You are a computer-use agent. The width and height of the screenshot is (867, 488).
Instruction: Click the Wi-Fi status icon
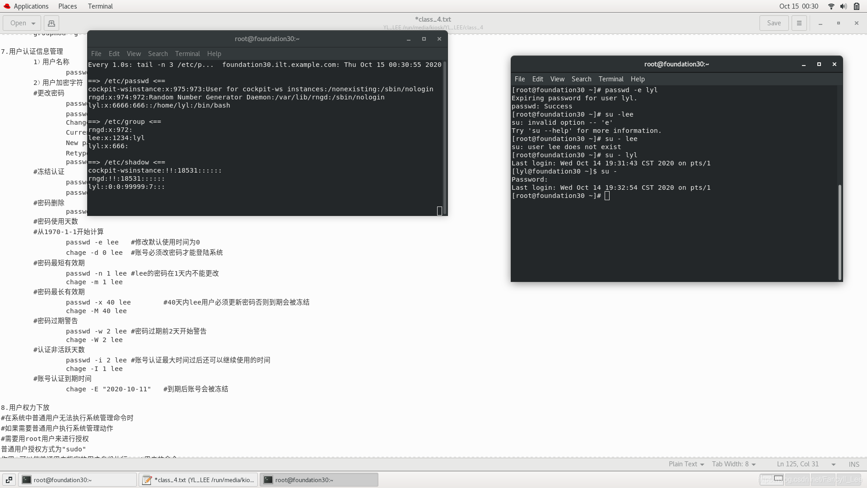(x=831, y=6)
